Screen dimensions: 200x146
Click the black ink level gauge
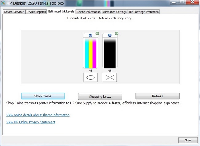pyautogui.click(x=110, y=53)
